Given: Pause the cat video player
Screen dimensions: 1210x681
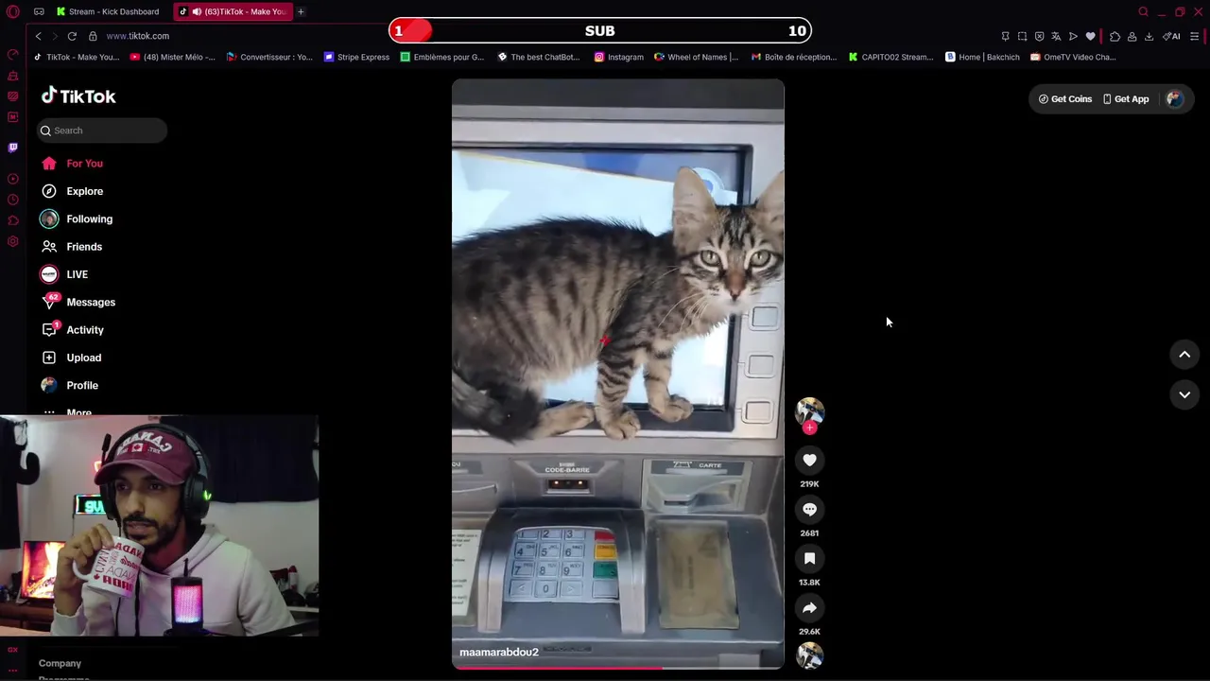Looking at the screenshot, I should click(x=617, y=374).
